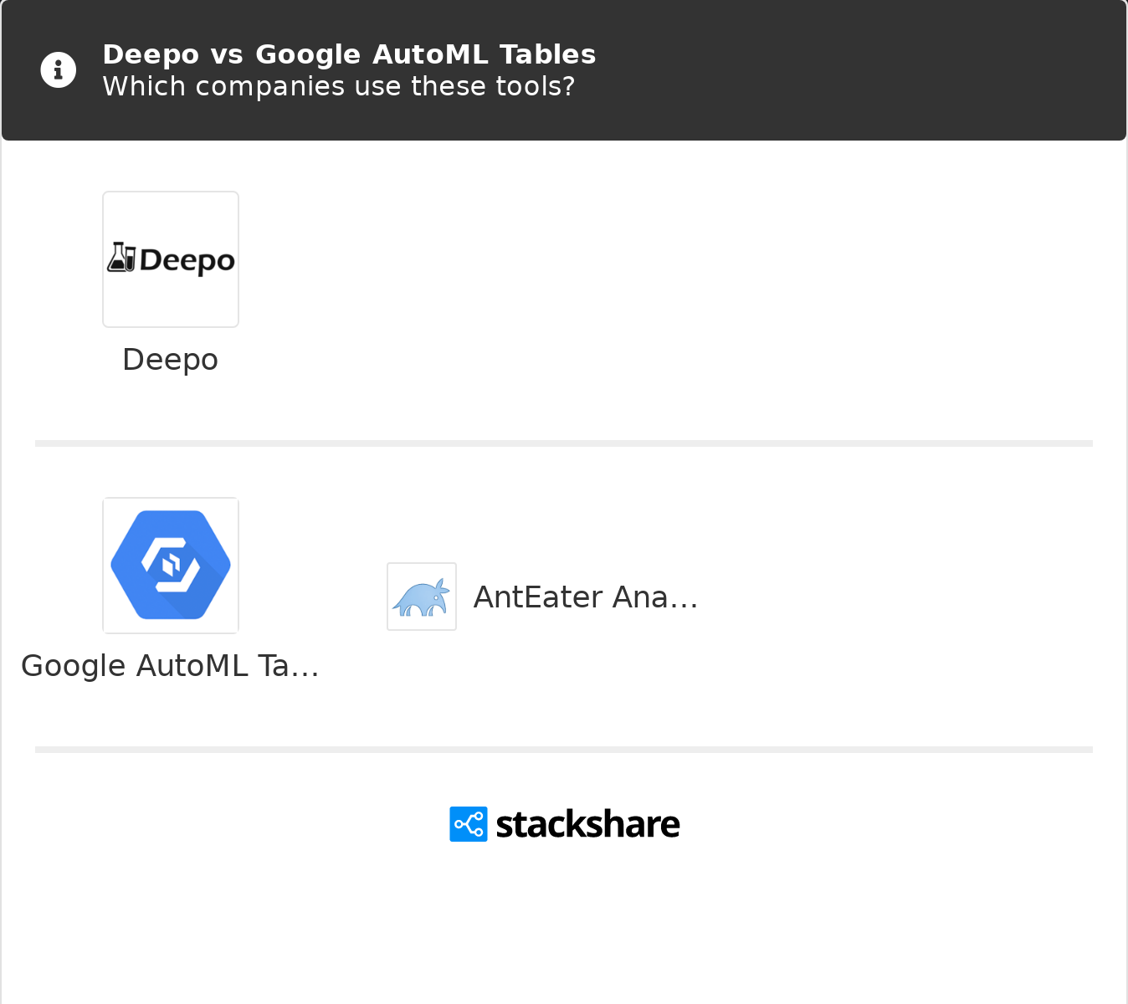Open the AntEater Ana… company name
Image resolution: width=1128 pixels, height=1004 pixels.
pyautogui.click(x=585, y=597)
